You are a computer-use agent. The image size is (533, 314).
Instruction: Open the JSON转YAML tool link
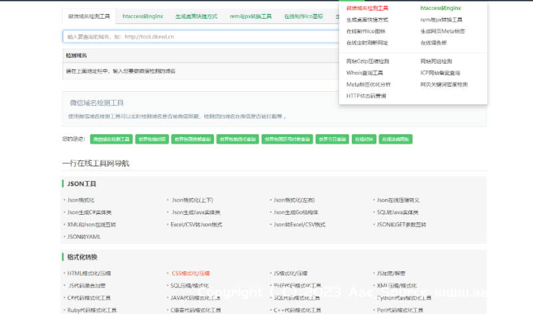(x=84, y=236)
